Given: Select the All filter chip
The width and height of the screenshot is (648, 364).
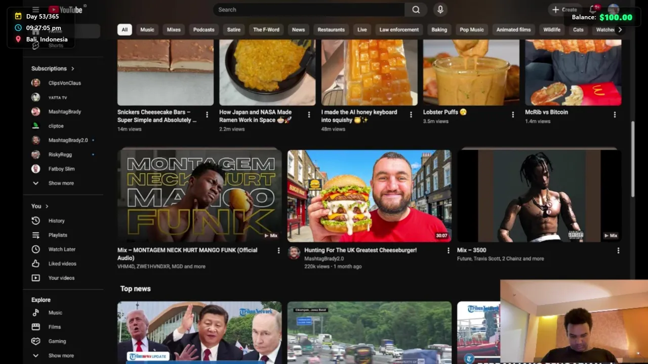Looking at the screenshot, I should 125,29.
